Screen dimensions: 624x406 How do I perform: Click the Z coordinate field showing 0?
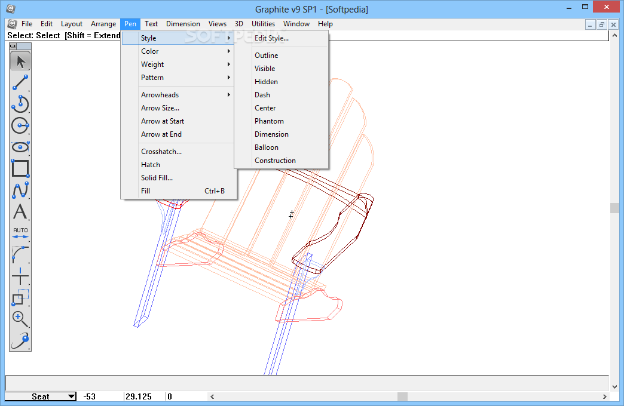click(185, 396)
